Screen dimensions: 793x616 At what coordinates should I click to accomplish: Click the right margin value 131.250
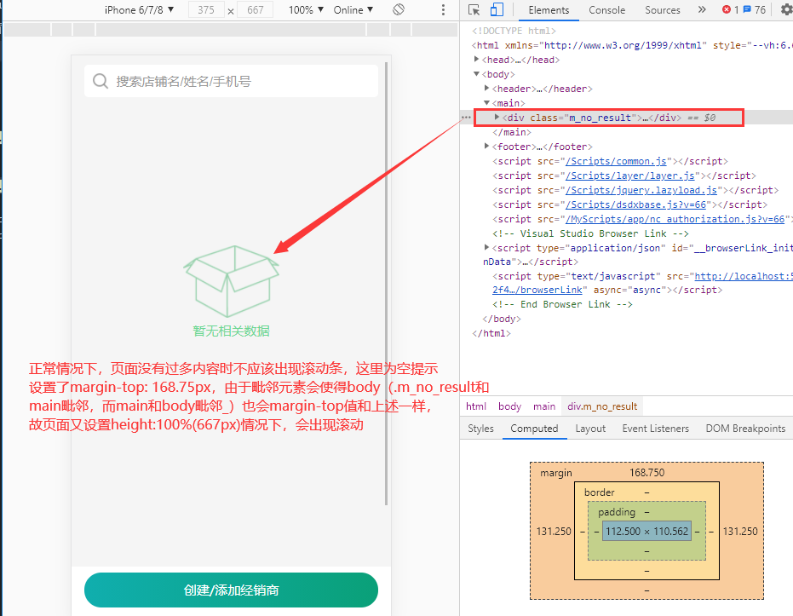click(x=740, y=531)
